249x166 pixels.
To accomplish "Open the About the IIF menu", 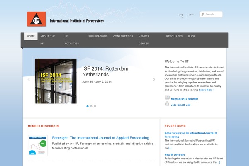I will tap(48, 40).
